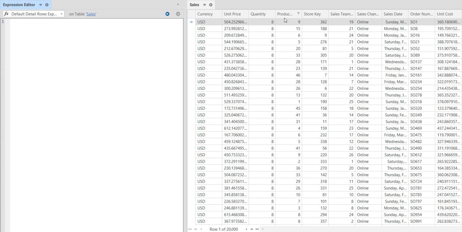
Task: Go to the previous page of records
Action: 196,229
